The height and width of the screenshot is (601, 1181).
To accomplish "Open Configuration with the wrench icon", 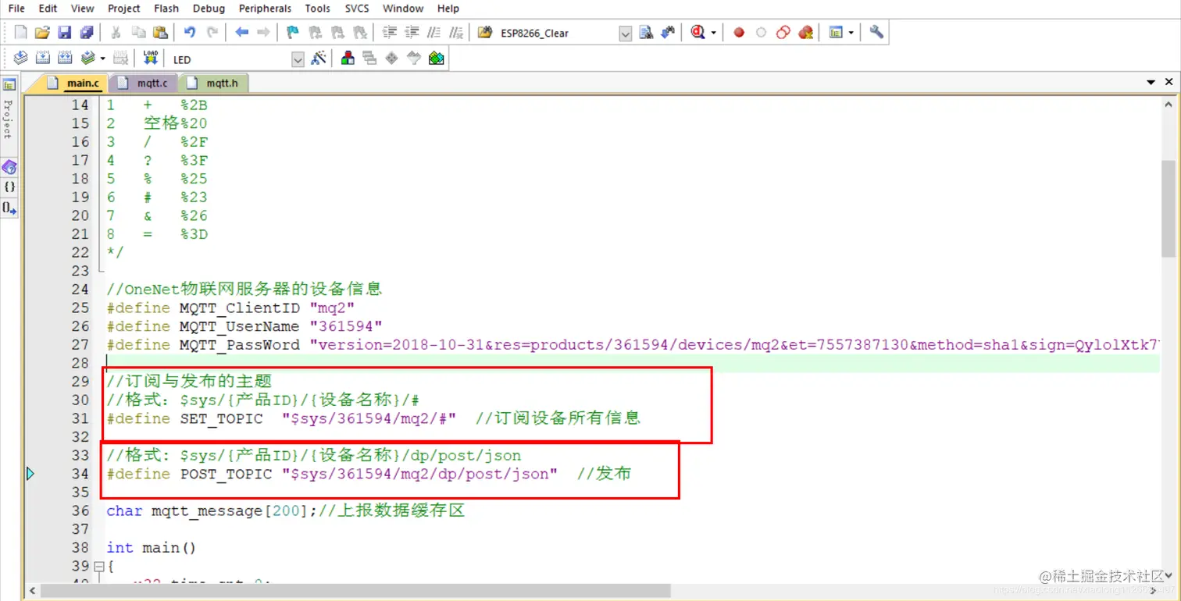I will [x=876, y=33].
